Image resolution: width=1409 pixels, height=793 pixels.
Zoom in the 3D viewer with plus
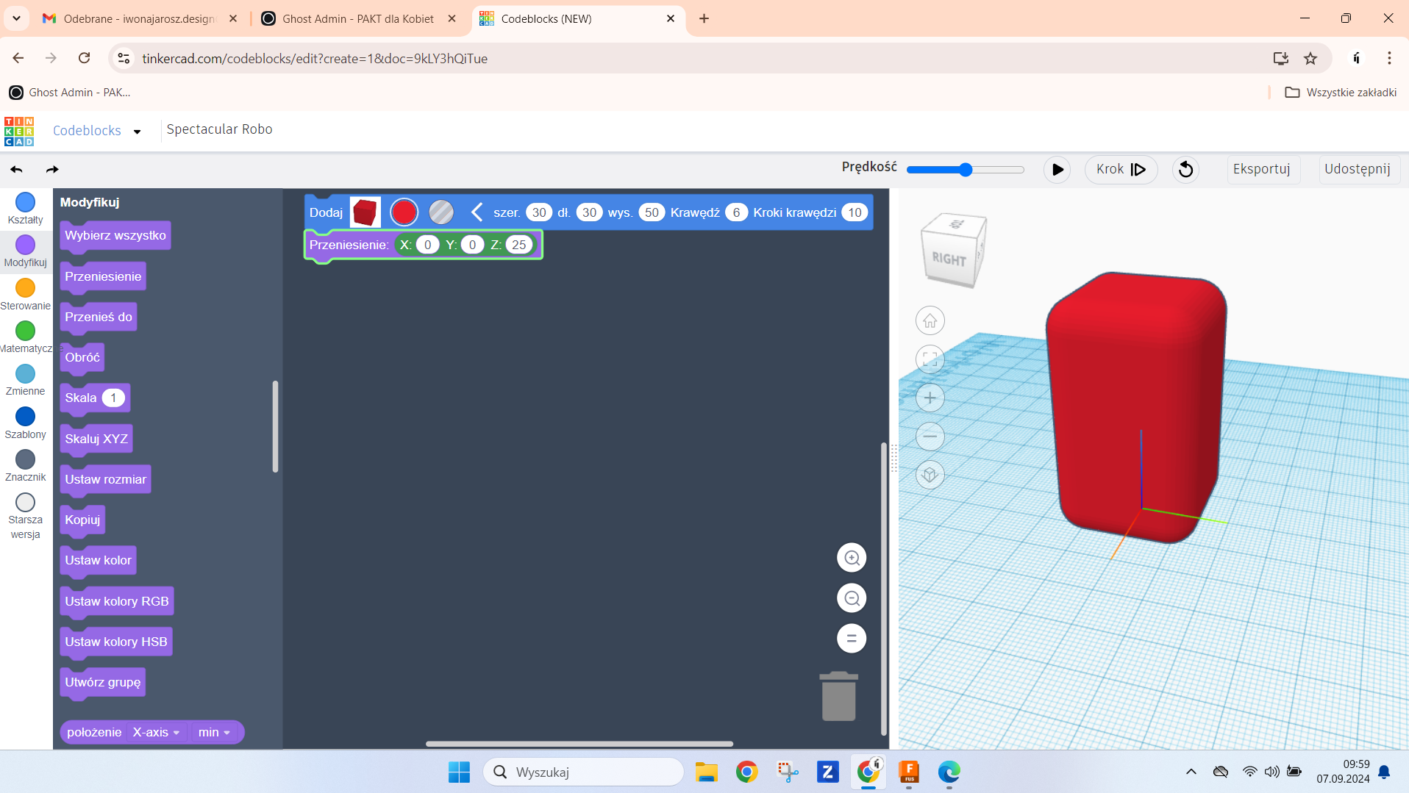(930, 398)
